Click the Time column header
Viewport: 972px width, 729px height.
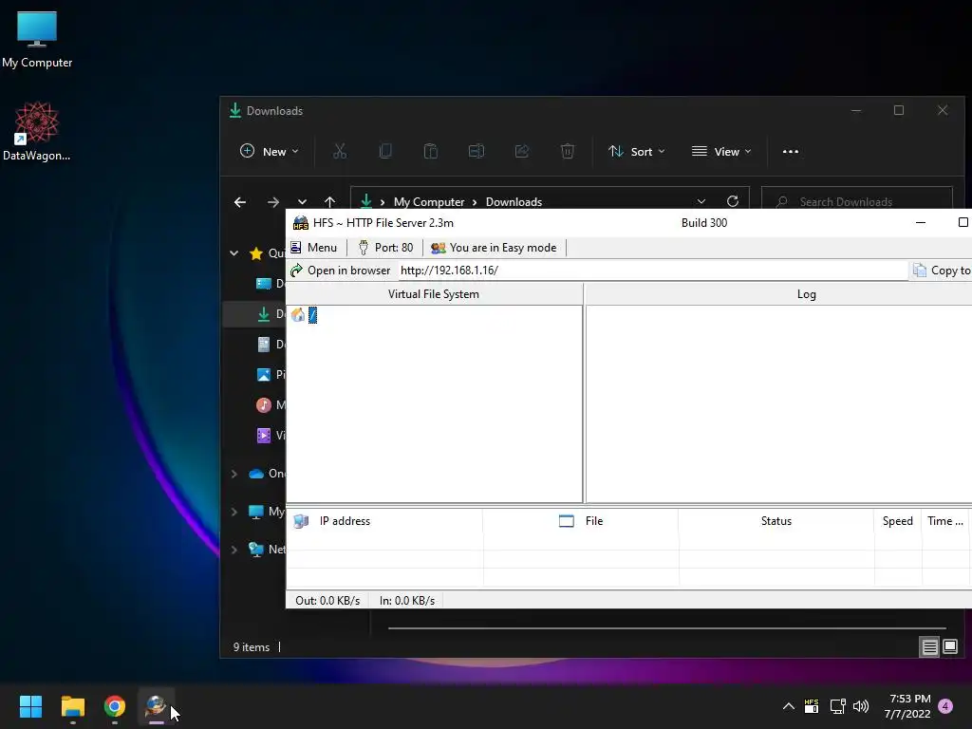tap(945, 521)
